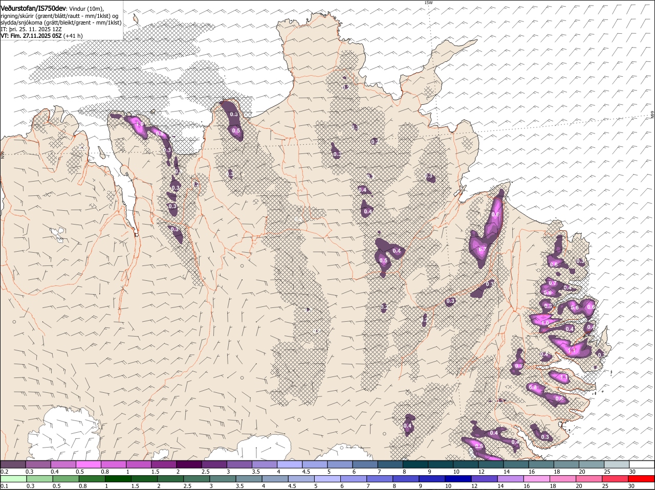Choose the lower-row blue swatch labeled 8
The width and height of the screenshot is (655, 490).
(x=406, y=479)
